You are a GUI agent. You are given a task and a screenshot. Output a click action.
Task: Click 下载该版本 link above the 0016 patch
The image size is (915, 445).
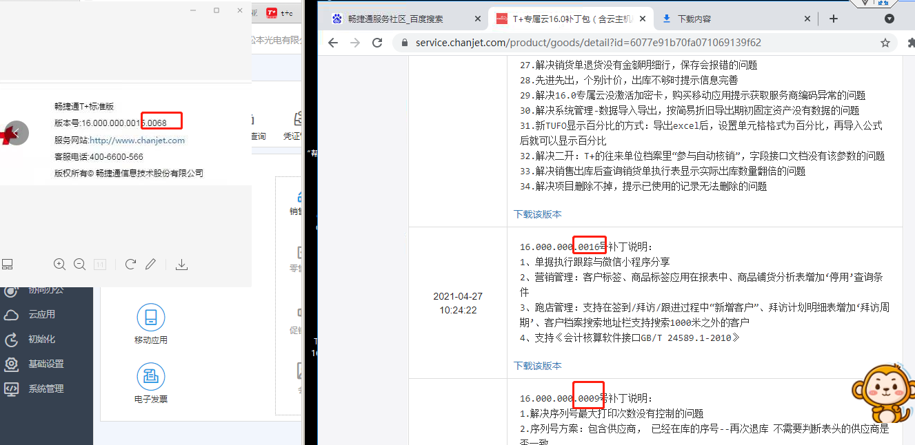coord(538,214)
